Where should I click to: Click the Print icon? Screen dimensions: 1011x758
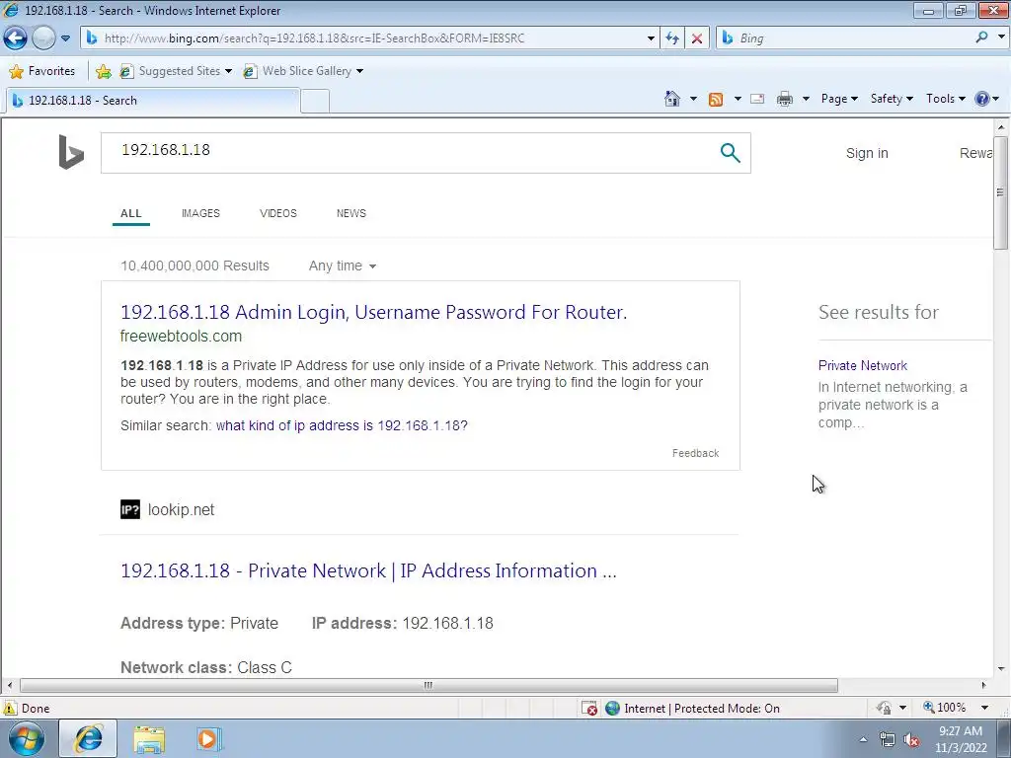(785, 99)
